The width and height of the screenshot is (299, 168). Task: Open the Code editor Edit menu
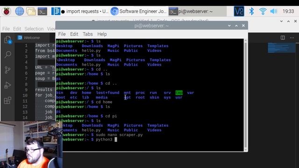coord(17,29)
